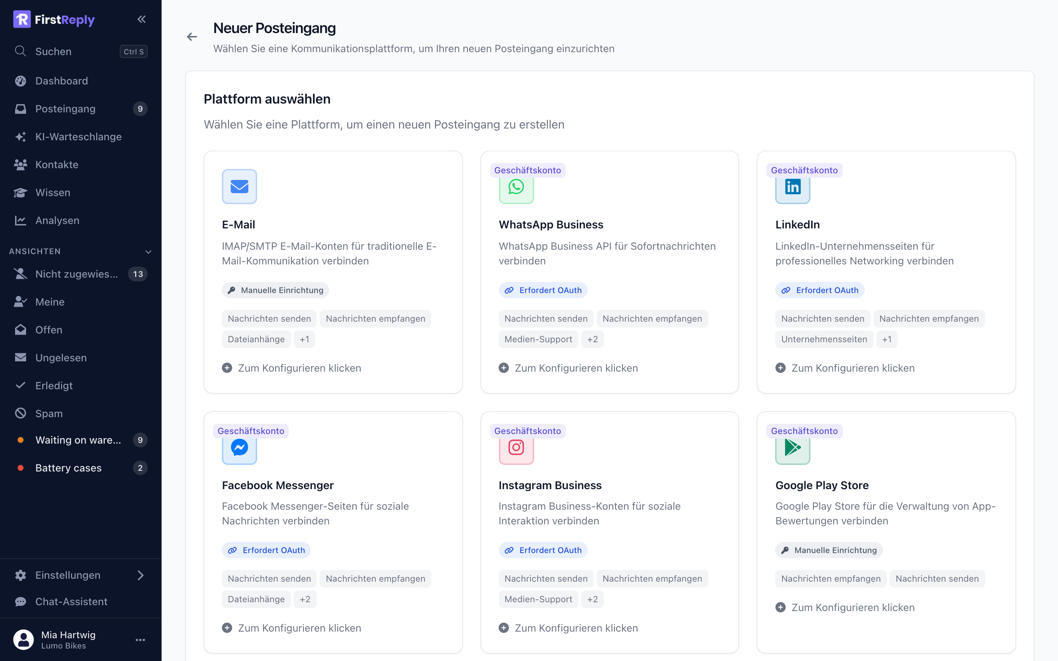Click the Battery cases count badge 2
The height and width of the screenshot is (661, 1058).
point(140,468)
